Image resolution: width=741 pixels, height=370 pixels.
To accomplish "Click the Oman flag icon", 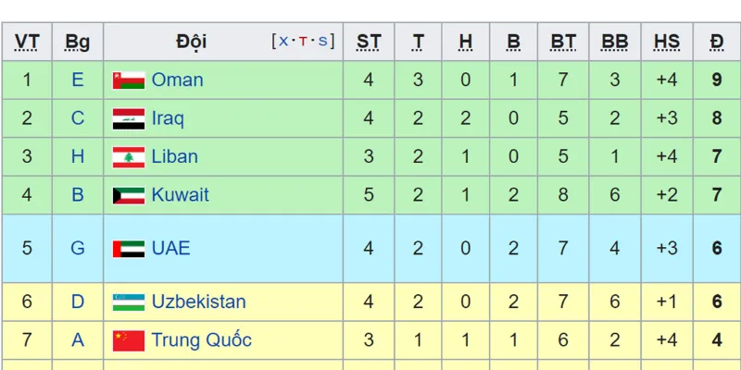I will coord(129,80).
